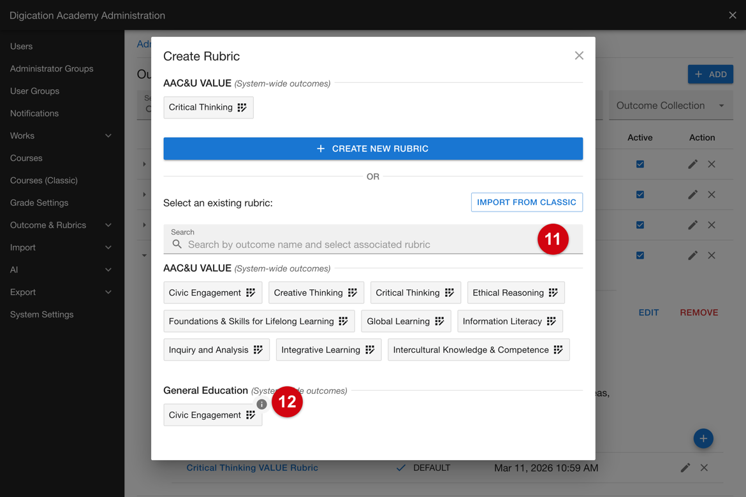Open Users in the sidebar
The image size is (746, 497).
(22, 46)
